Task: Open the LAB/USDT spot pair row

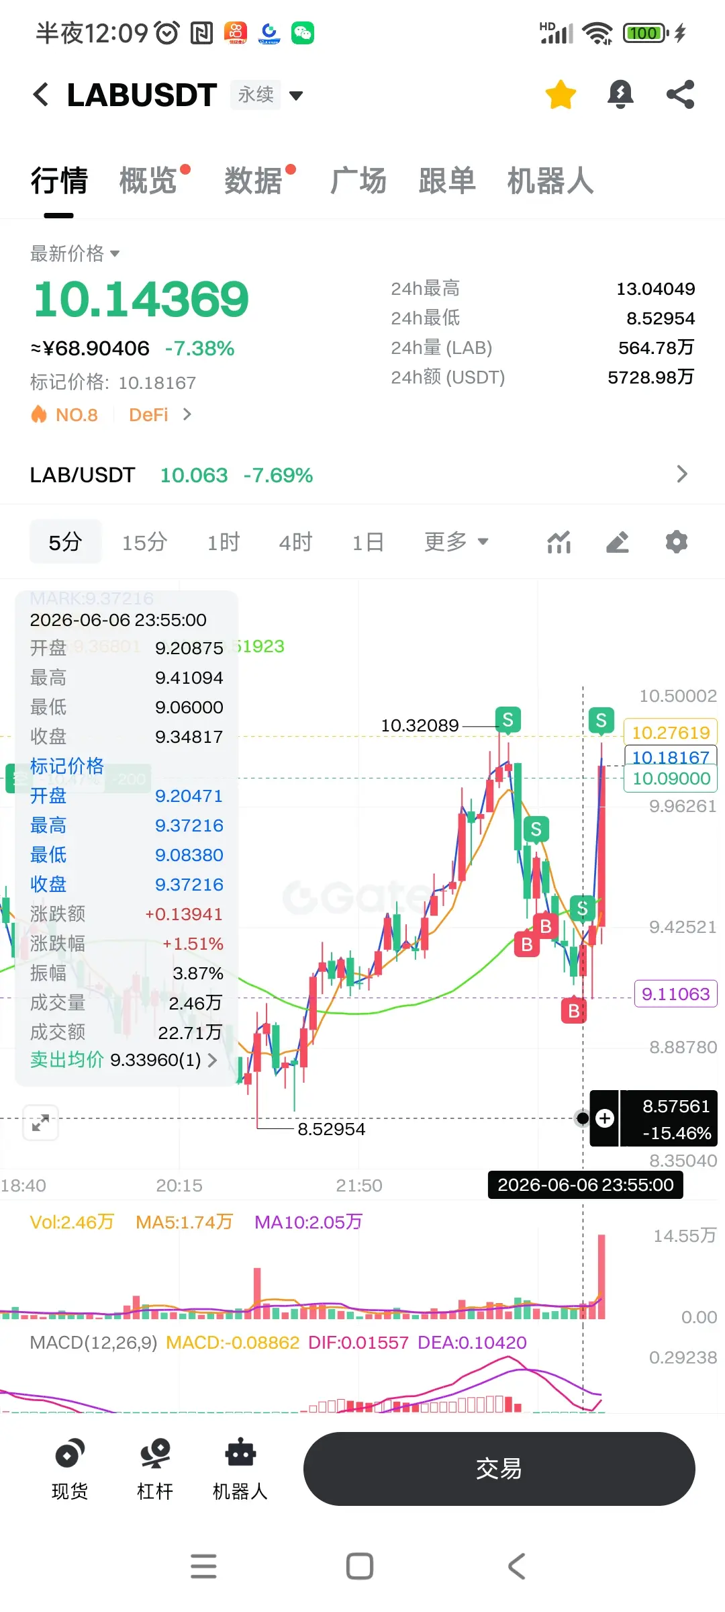Action: (x=362, y=475)
